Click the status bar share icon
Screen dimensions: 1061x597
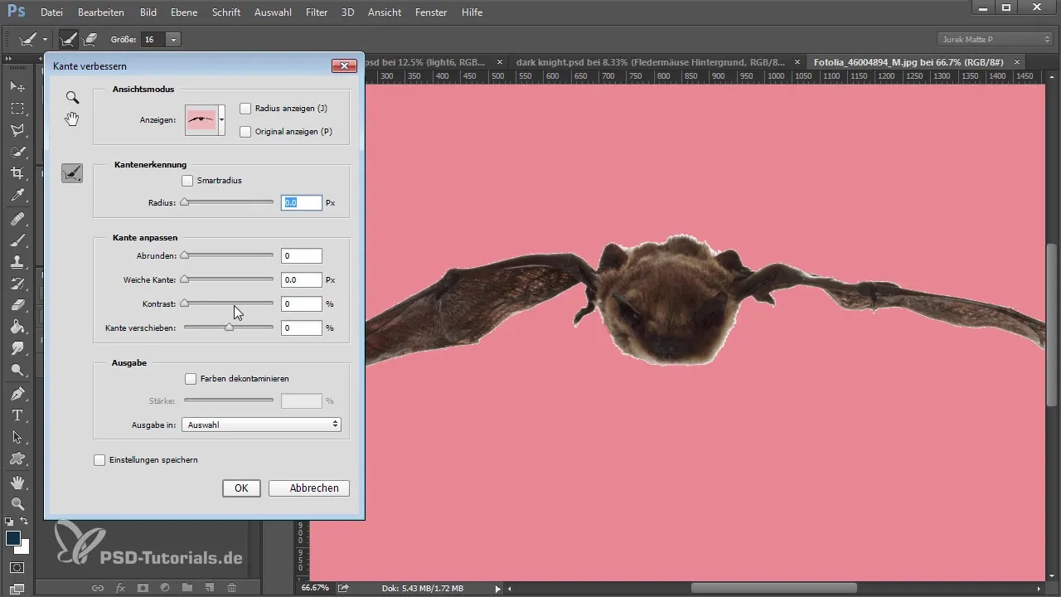pyautogui.click(x=343, y=588)
